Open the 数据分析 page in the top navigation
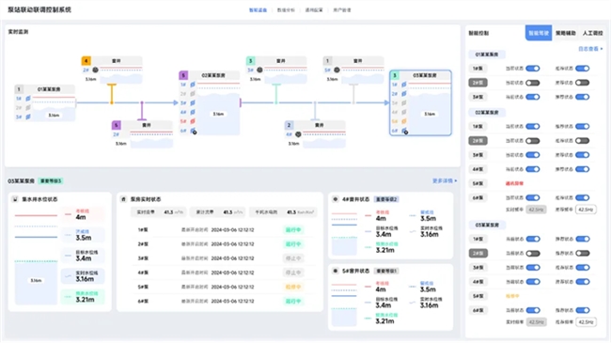This screenshot has width=611, height=343. click(286, 10)
